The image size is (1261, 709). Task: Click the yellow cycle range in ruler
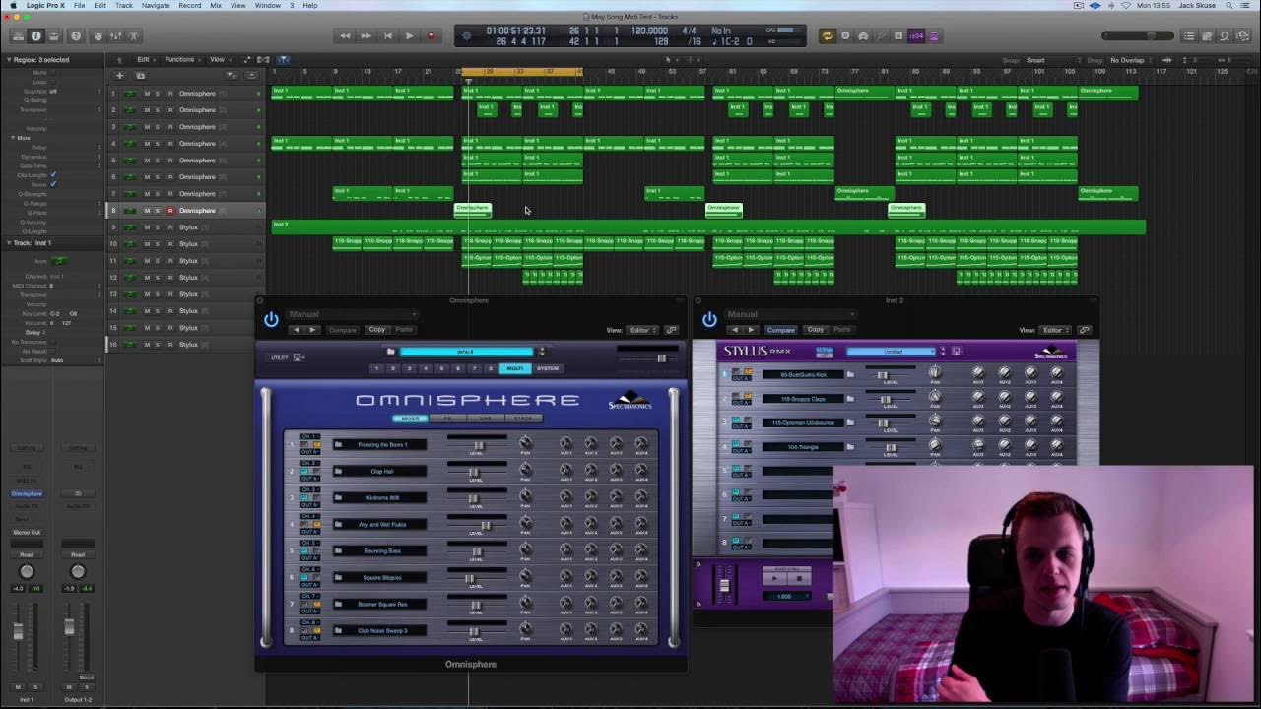[x=520, y=71]
